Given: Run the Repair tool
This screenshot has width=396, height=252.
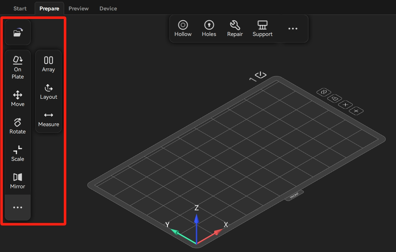Looking at the screenshot, I should pos(235,28).
